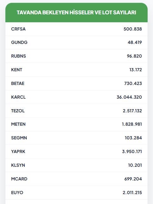153x204 pixels.
Task: Click the lot number 699.204
Action: pyautogui.click(x=133, y=179)
